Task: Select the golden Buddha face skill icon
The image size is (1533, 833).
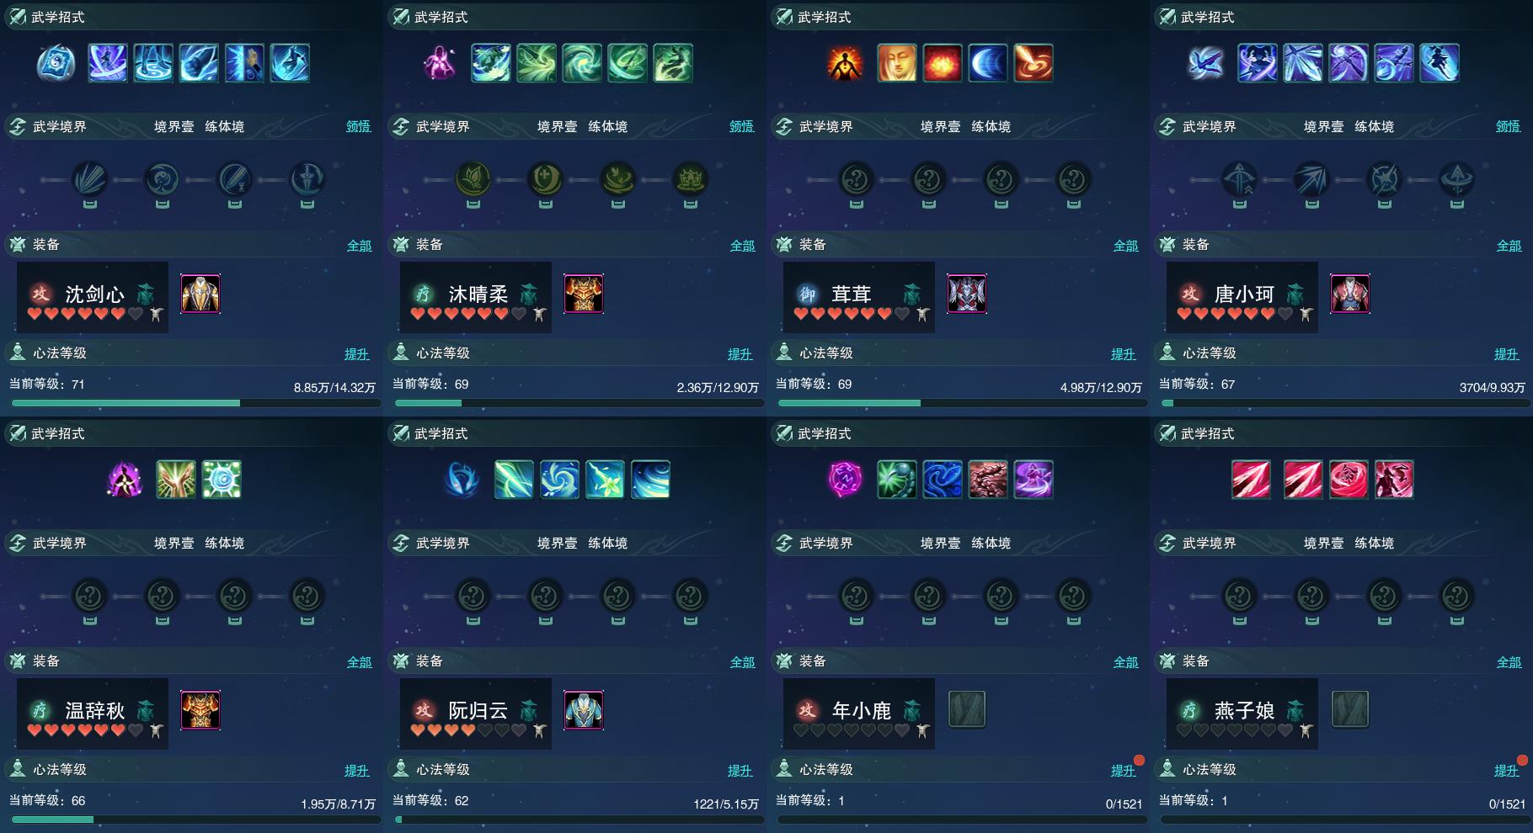Action: pos(897,63)
